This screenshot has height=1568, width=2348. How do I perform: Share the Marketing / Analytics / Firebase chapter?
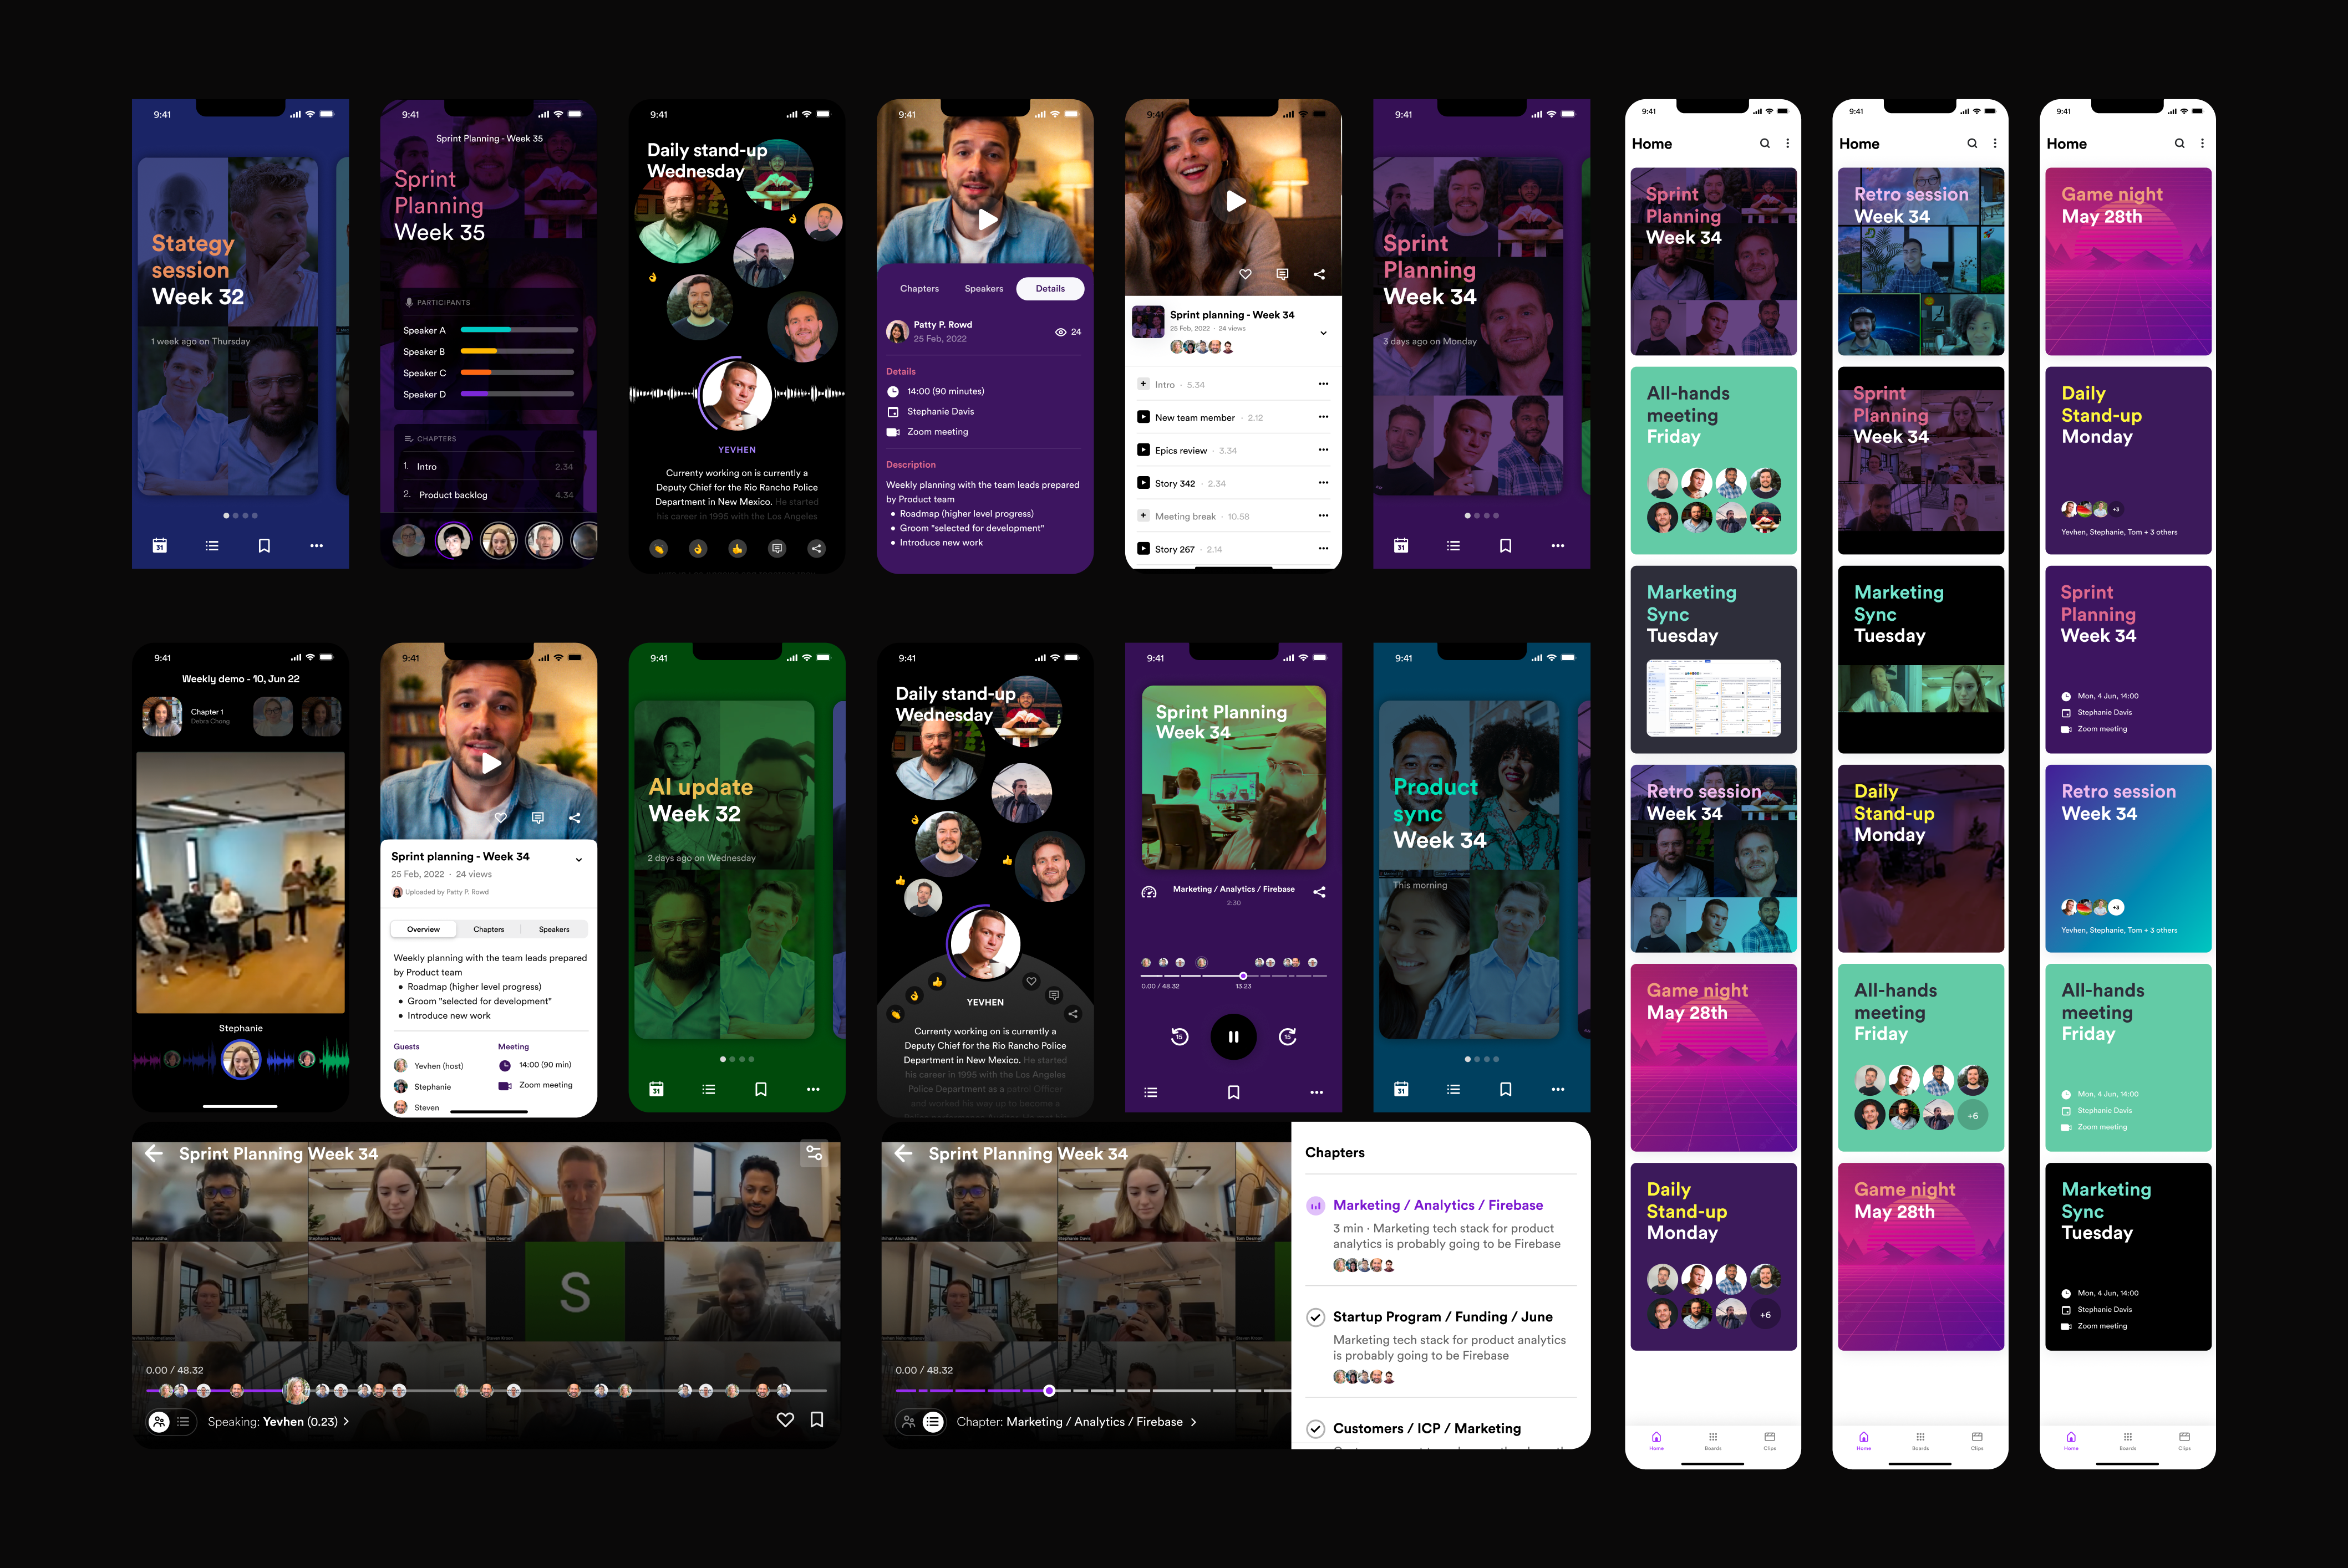[x=1319, y=892]
